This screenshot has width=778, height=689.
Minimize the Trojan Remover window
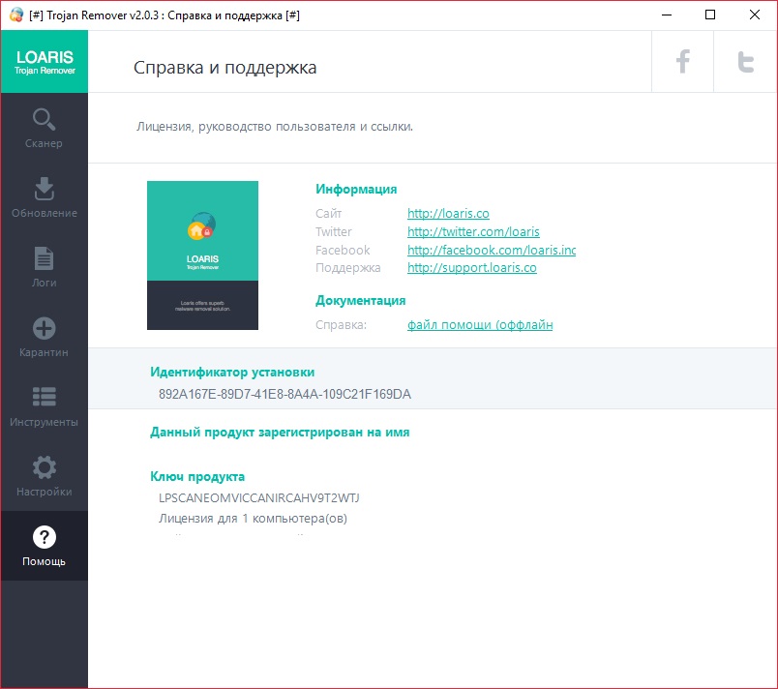coord(667,15)
